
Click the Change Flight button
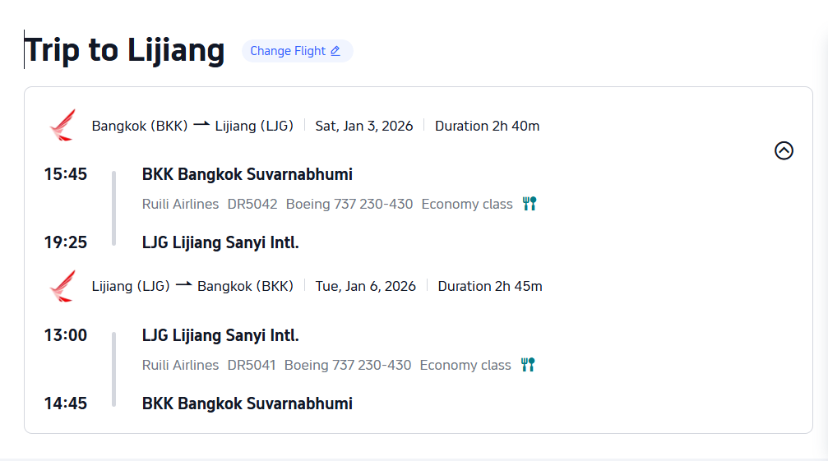coord(288,51)
